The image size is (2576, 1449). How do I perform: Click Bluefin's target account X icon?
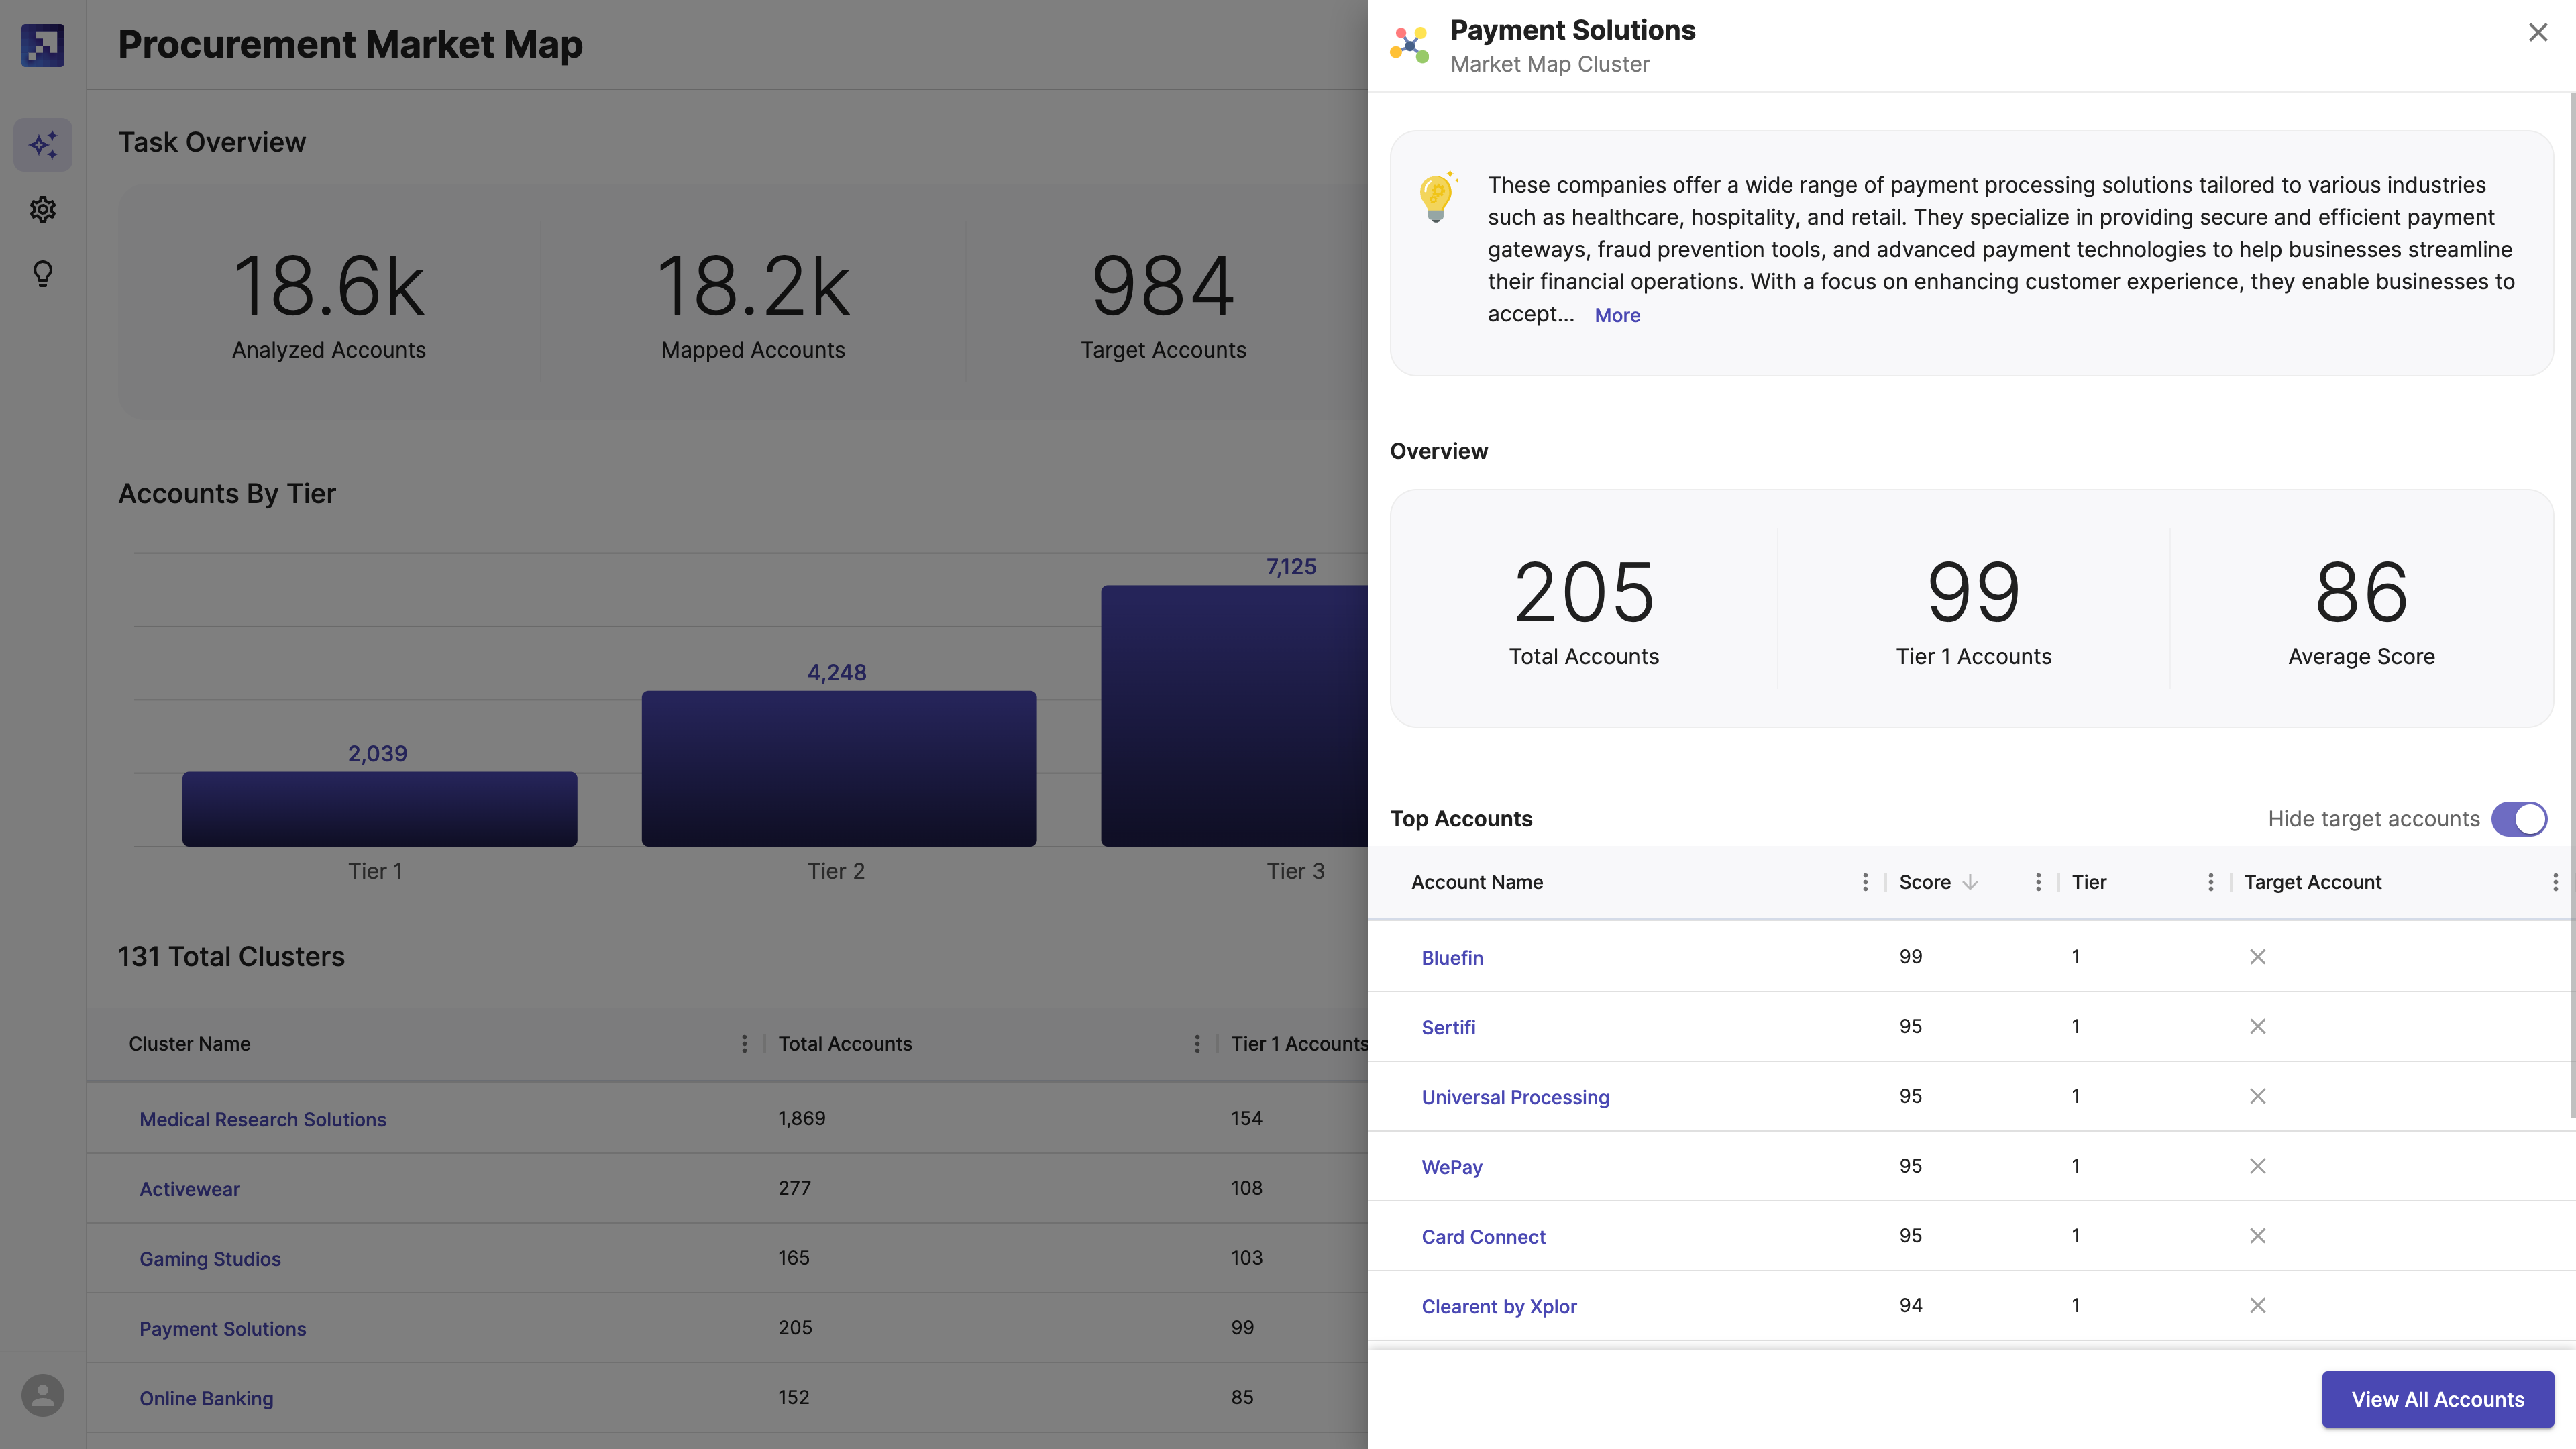coord(2257,957)
